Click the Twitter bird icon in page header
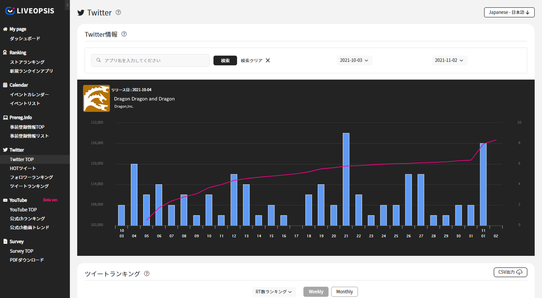This screenshot has height=298, width=542. point(81,13)
